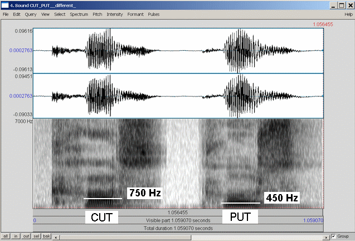Click the "sel" zoom-to-selection button

click(x=36, y=237)
